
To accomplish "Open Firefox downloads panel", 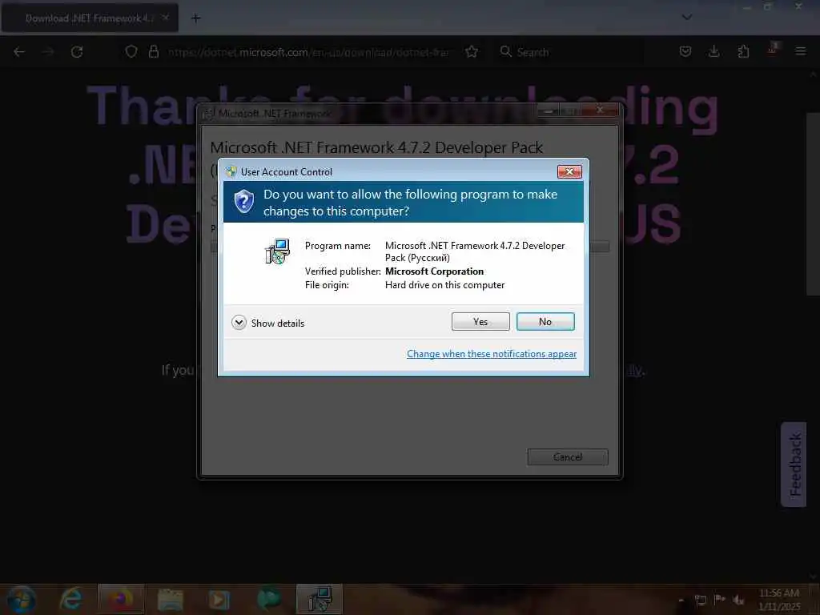I will click(x=713, y=51).
